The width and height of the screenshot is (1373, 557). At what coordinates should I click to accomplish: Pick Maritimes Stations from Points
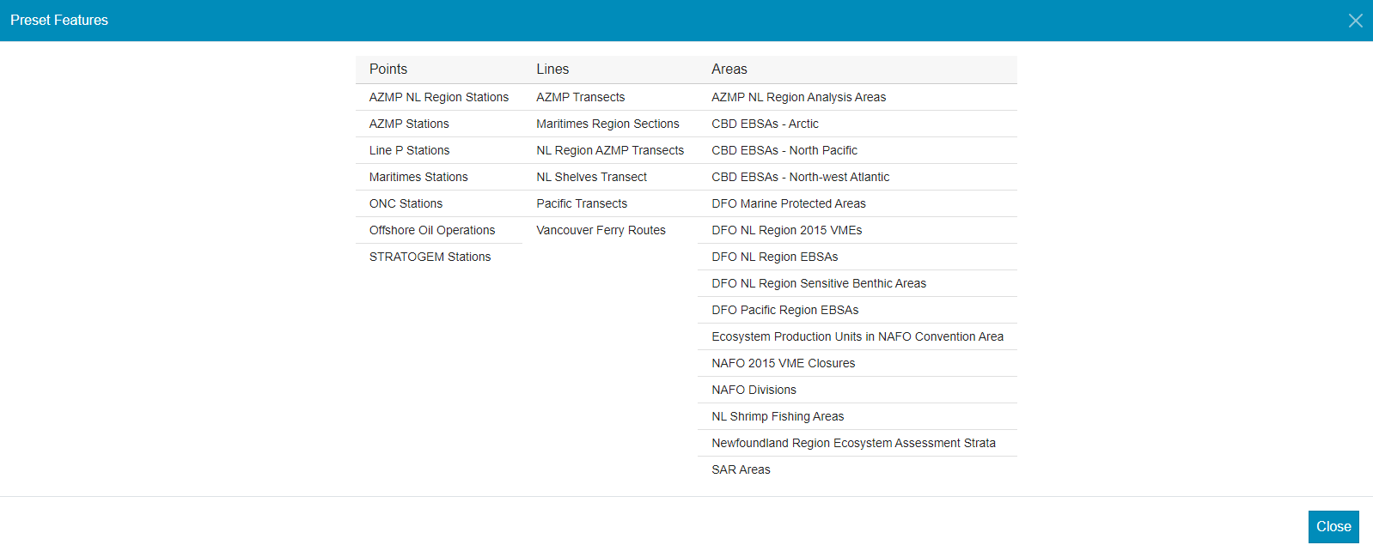(x=439, y=177)
